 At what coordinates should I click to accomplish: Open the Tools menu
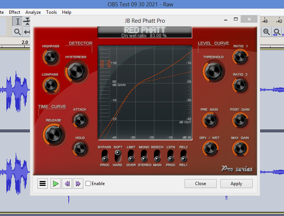[x=52, y=12]
